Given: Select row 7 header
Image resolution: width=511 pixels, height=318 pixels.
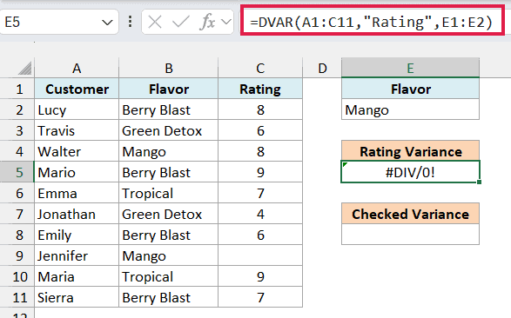Looking at the screenshot, I should click(17, 215).
